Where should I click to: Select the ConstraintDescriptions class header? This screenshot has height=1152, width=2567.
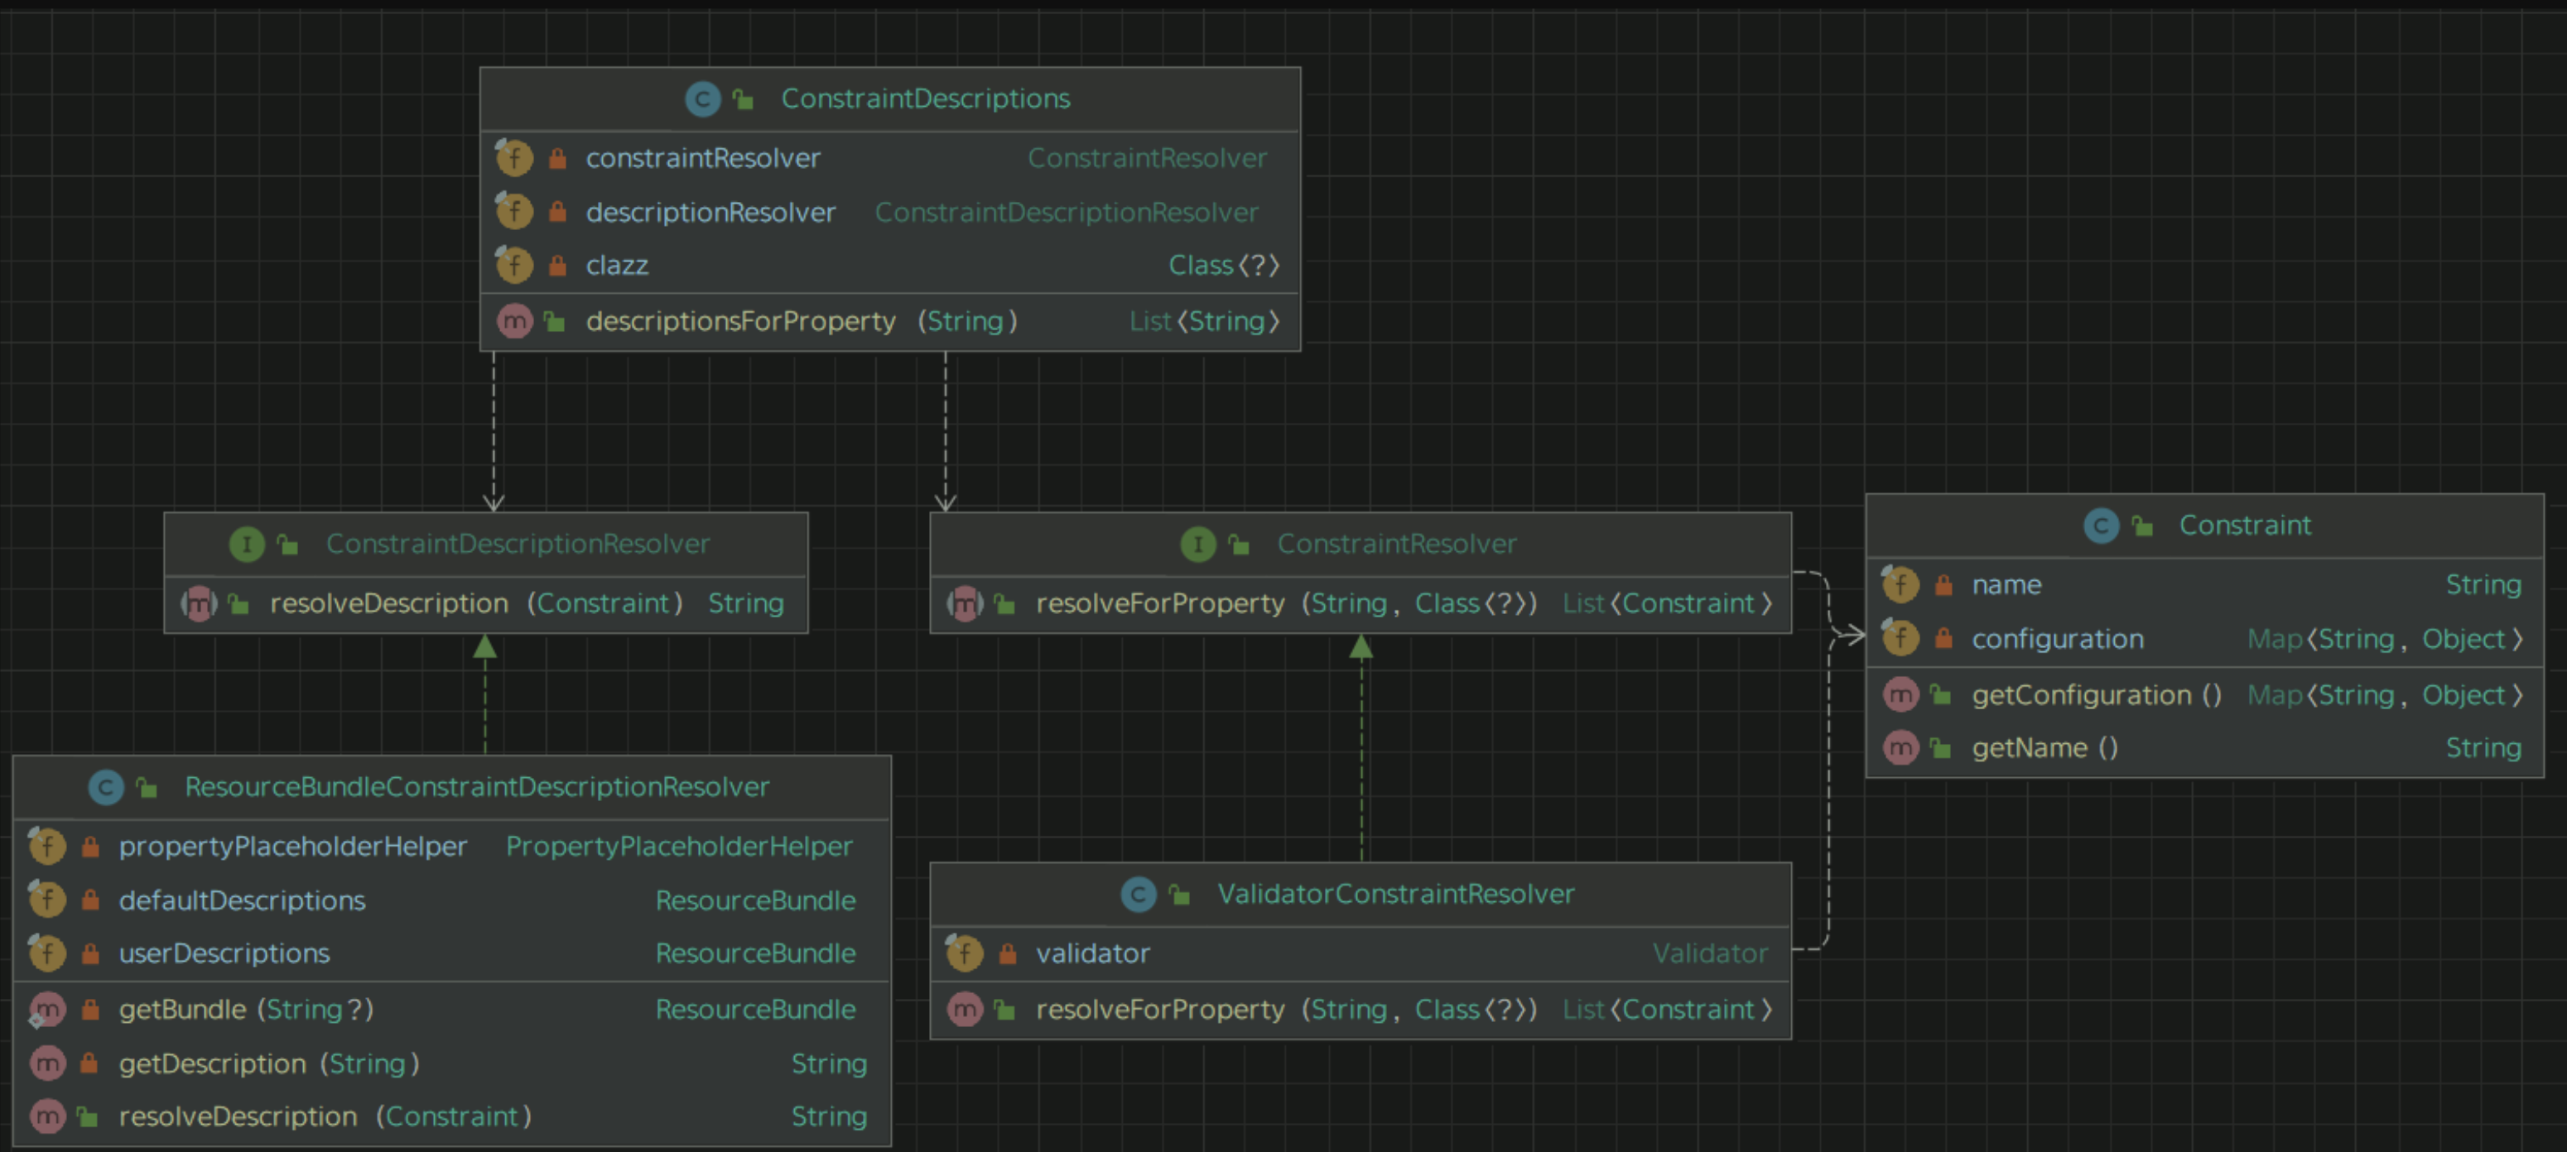tap(925, 98)
